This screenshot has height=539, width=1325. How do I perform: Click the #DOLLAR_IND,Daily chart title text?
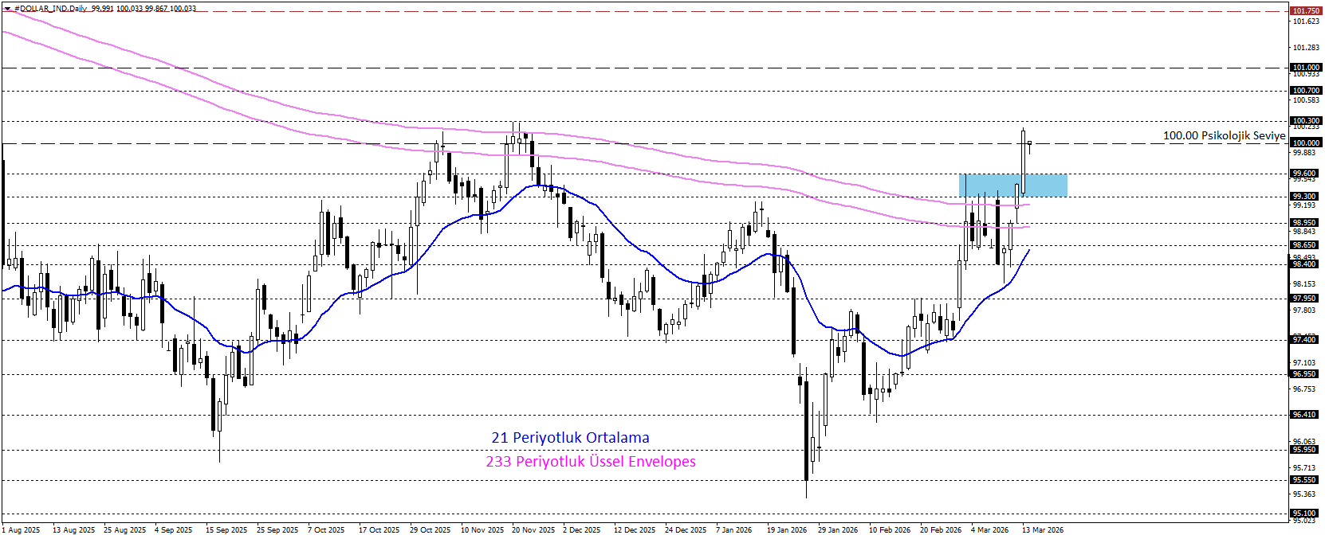pyautogui.click(x=51, y=9)
